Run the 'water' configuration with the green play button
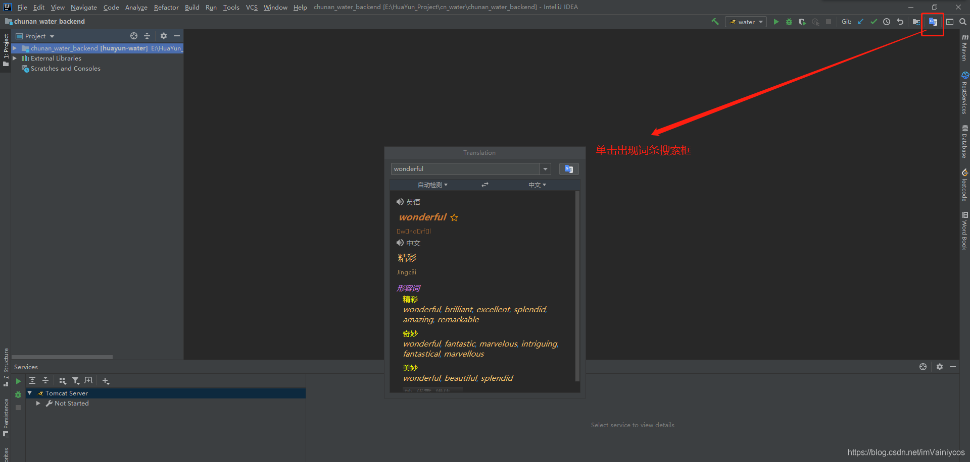 tap(776, 22)
